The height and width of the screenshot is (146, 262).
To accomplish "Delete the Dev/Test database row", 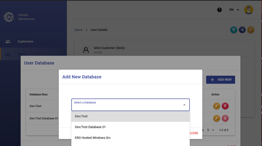I will click(x=225, y=106).
